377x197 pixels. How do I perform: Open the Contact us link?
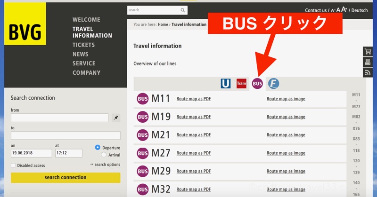point(316,10)
